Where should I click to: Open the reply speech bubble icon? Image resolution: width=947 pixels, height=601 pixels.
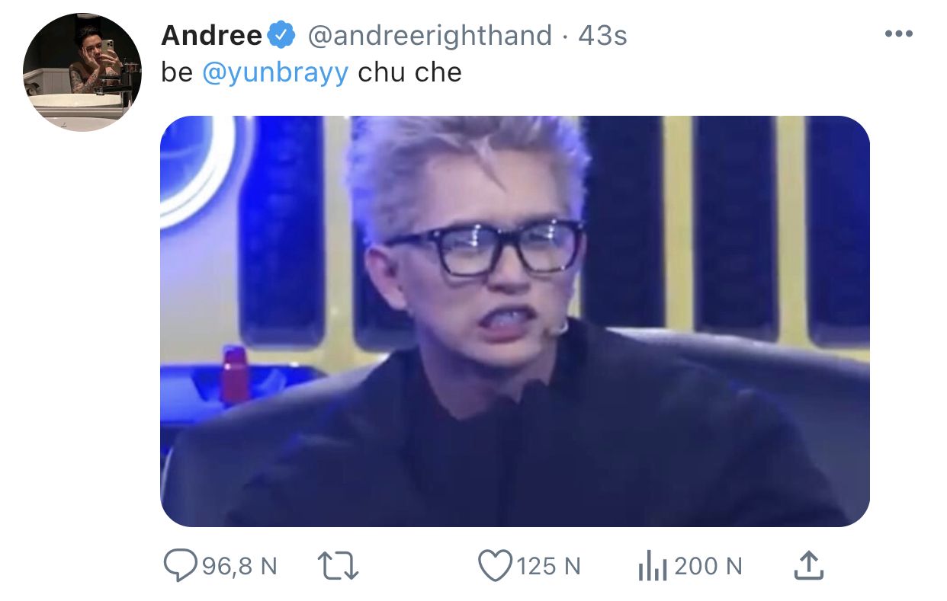181,566
